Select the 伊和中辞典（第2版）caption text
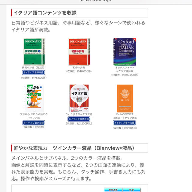Screen dimensions: 192x192 pyautogui.click(x=33, y=67)
